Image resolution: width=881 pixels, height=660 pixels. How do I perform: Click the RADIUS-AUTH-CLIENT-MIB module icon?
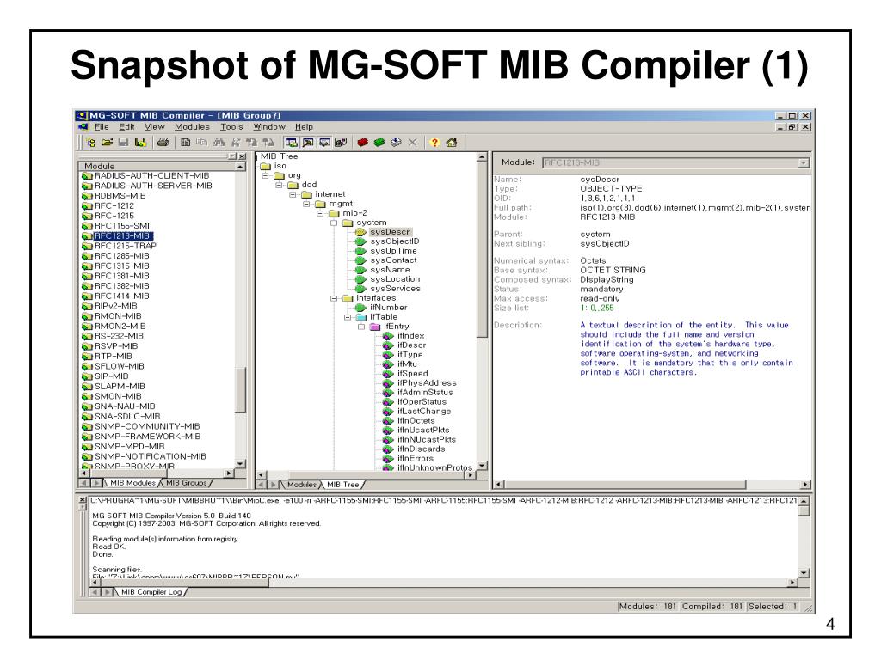87,176
